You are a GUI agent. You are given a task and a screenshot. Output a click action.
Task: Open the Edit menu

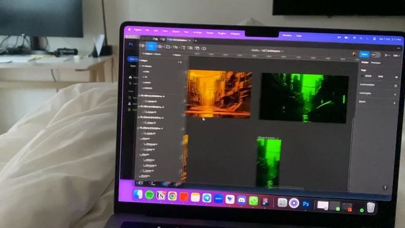(x=156, y=30)
